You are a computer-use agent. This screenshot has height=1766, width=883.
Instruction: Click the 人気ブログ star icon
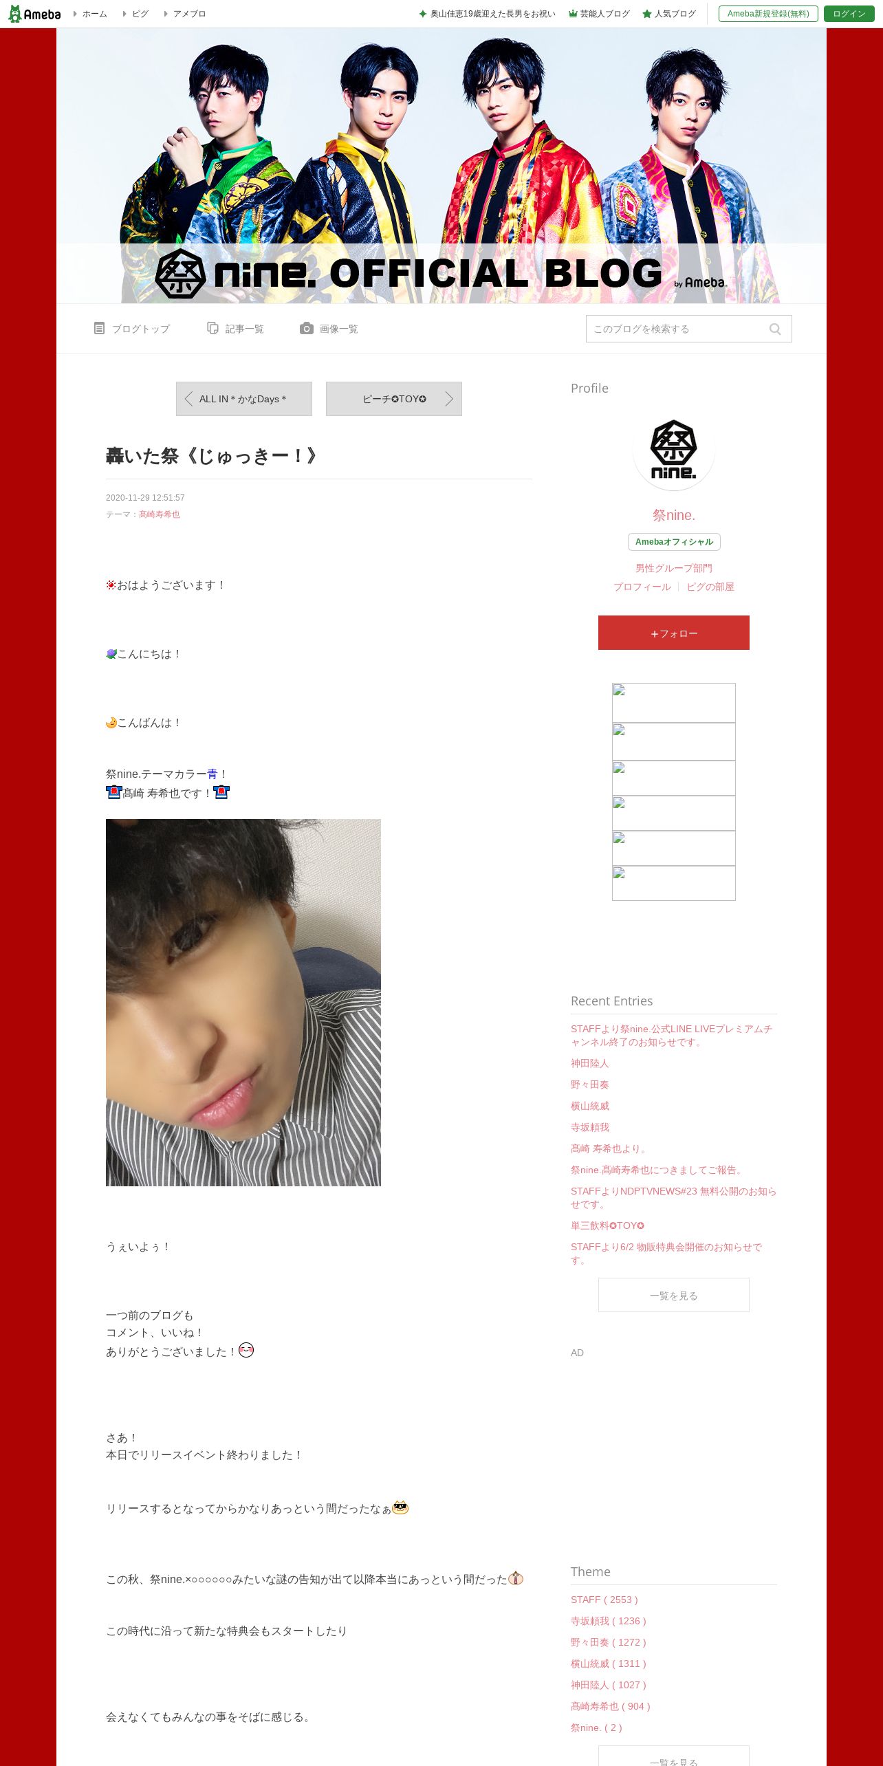[647, 14]
